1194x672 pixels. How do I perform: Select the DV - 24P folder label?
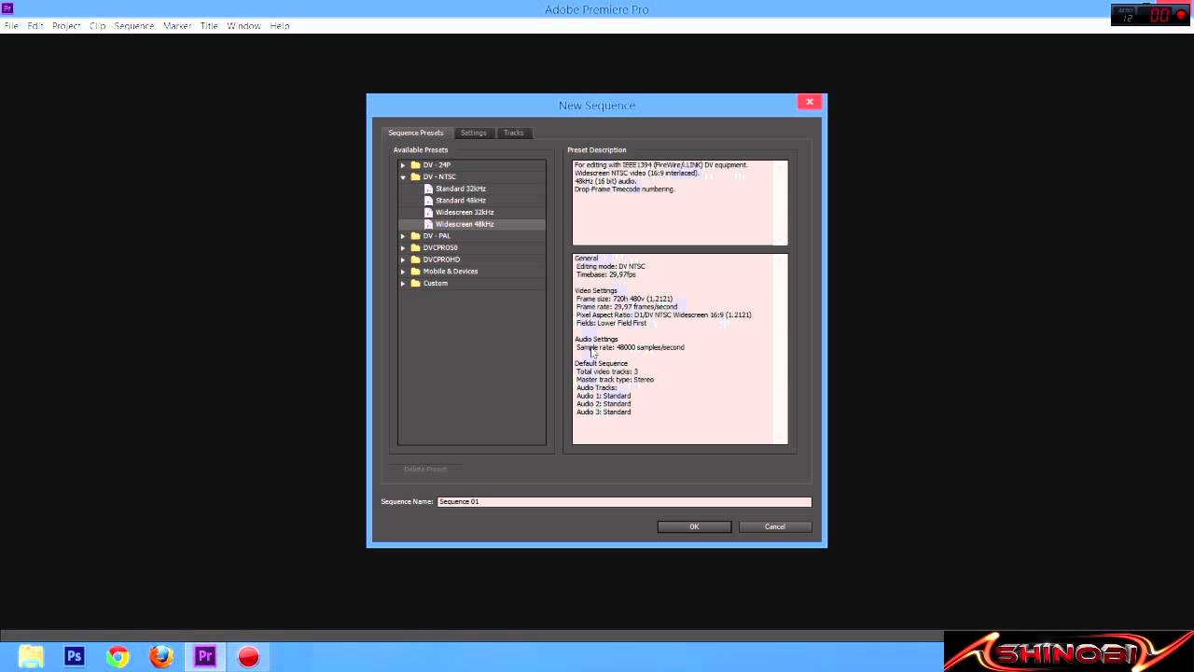(437, 165)
